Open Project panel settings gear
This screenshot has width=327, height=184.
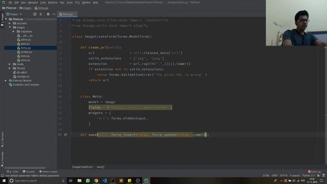[48, 14]
